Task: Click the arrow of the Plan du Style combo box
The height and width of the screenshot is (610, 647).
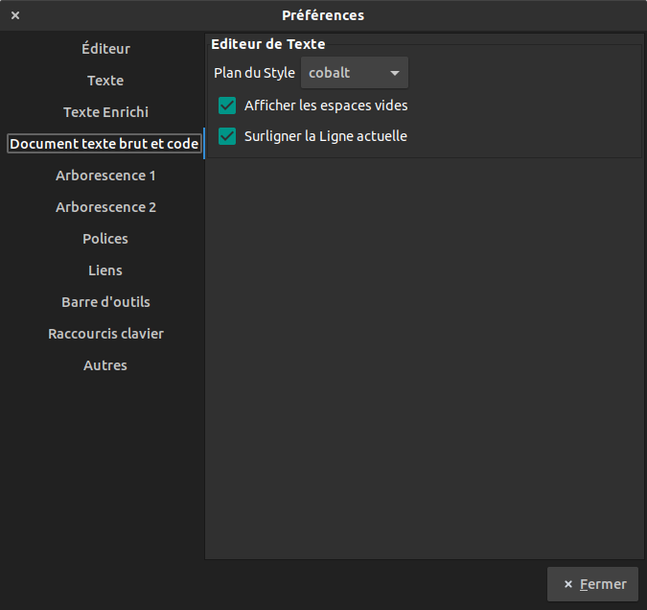Action: [x=394, y=73]
